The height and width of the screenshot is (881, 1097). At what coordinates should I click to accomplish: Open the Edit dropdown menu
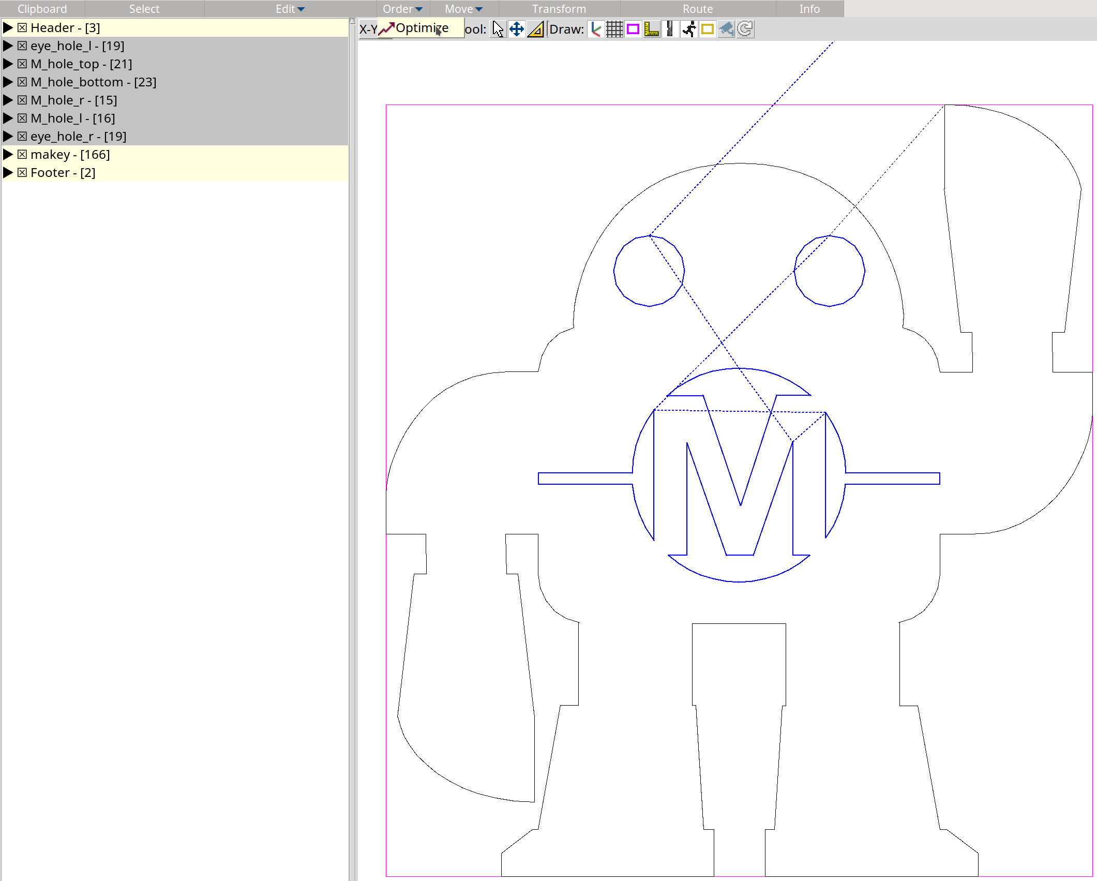(290, 9)
